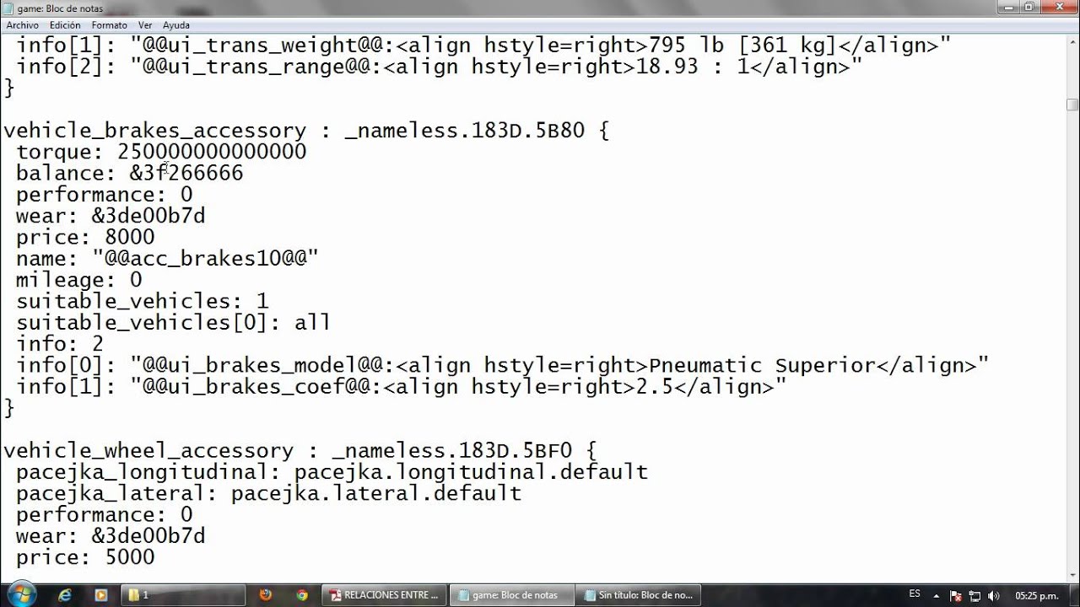Open the Formato menu
The height and width of the screenshot is (607, 1080).
[110, 25]
